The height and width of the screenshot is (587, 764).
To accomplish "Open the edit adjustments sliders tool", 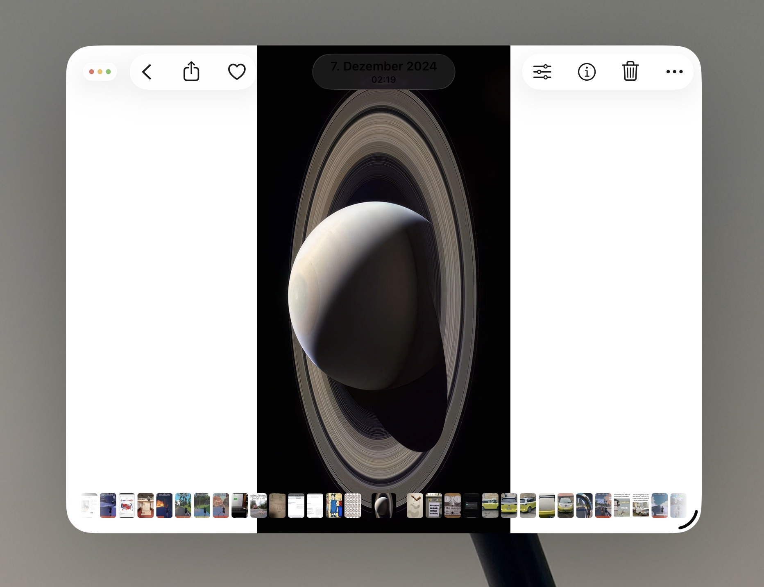I will [x=542, y=72].
